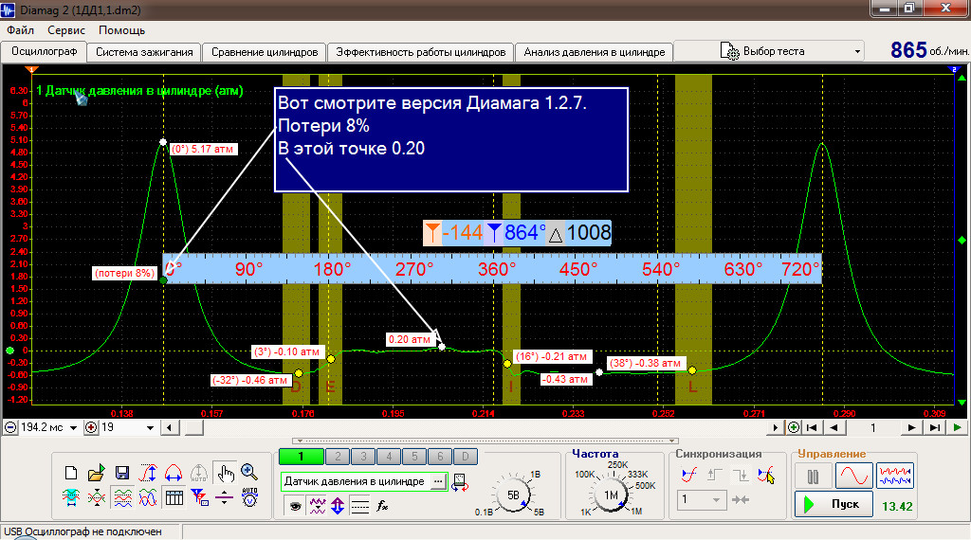971x540 pixels.
Task: Switch to Осциллограф tab
Action: coord(44,51)
